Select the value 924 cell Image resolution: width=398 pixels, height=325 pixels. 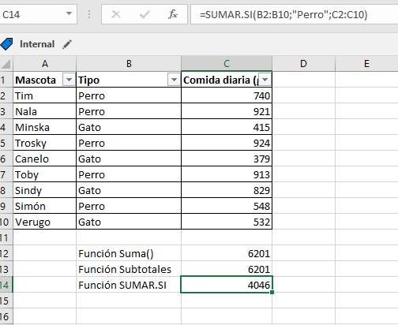[227, 143]
